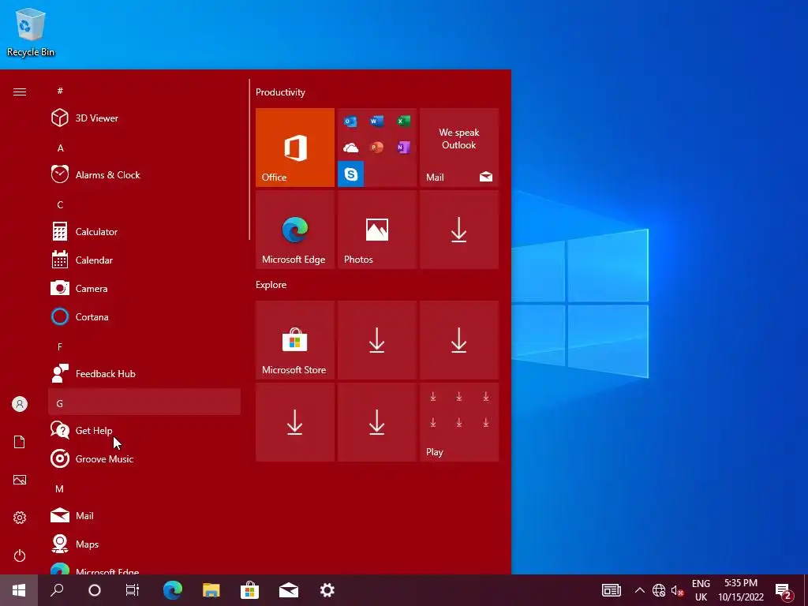Click the highlighted G letter header
This screenshot has height=606, width=808.
[144, 402]
